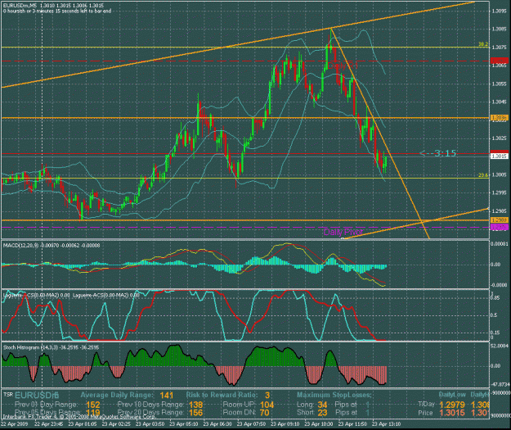This screenshot has width=511, height=430.
Task: Click the EURUSDm symbol text in TSR panel
Action: tap(37, 396)
